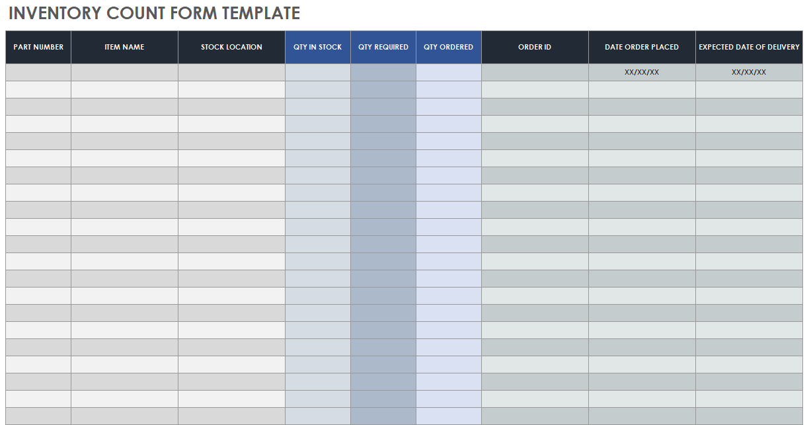Select the Qty Ordered header cell
Image resolution: width=811 pixels, height=425 pixels.
449,47
